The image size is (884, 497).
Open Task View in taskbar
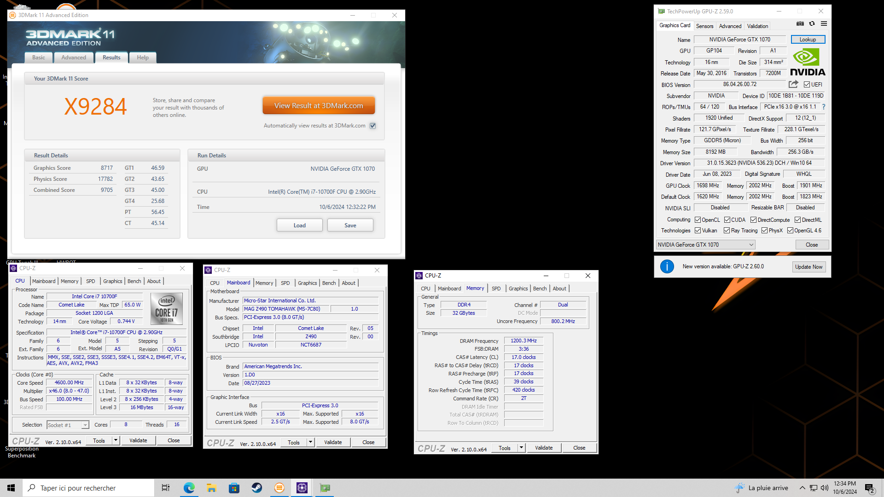tap(166, 488)
